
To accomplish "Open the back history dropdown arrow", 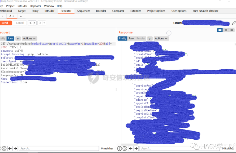I will (35, 23).
